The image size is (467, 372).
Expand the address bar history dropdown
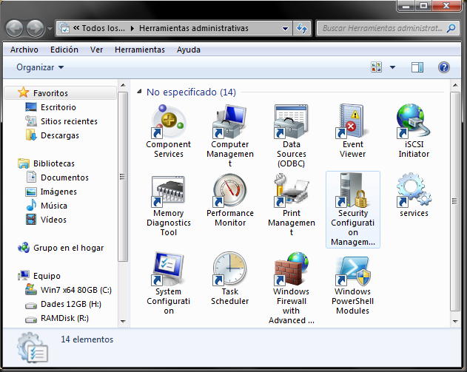[285, 29]
